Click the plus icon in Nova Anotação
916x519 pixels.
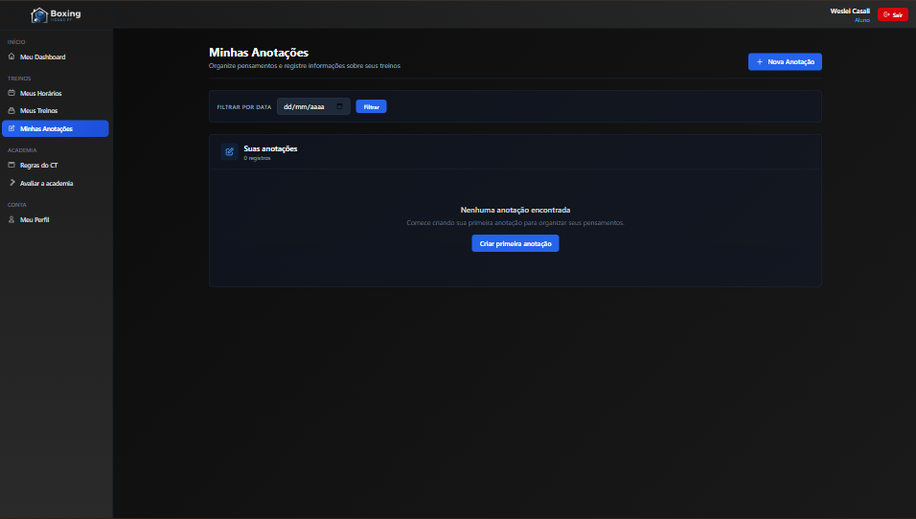[760, 62]
